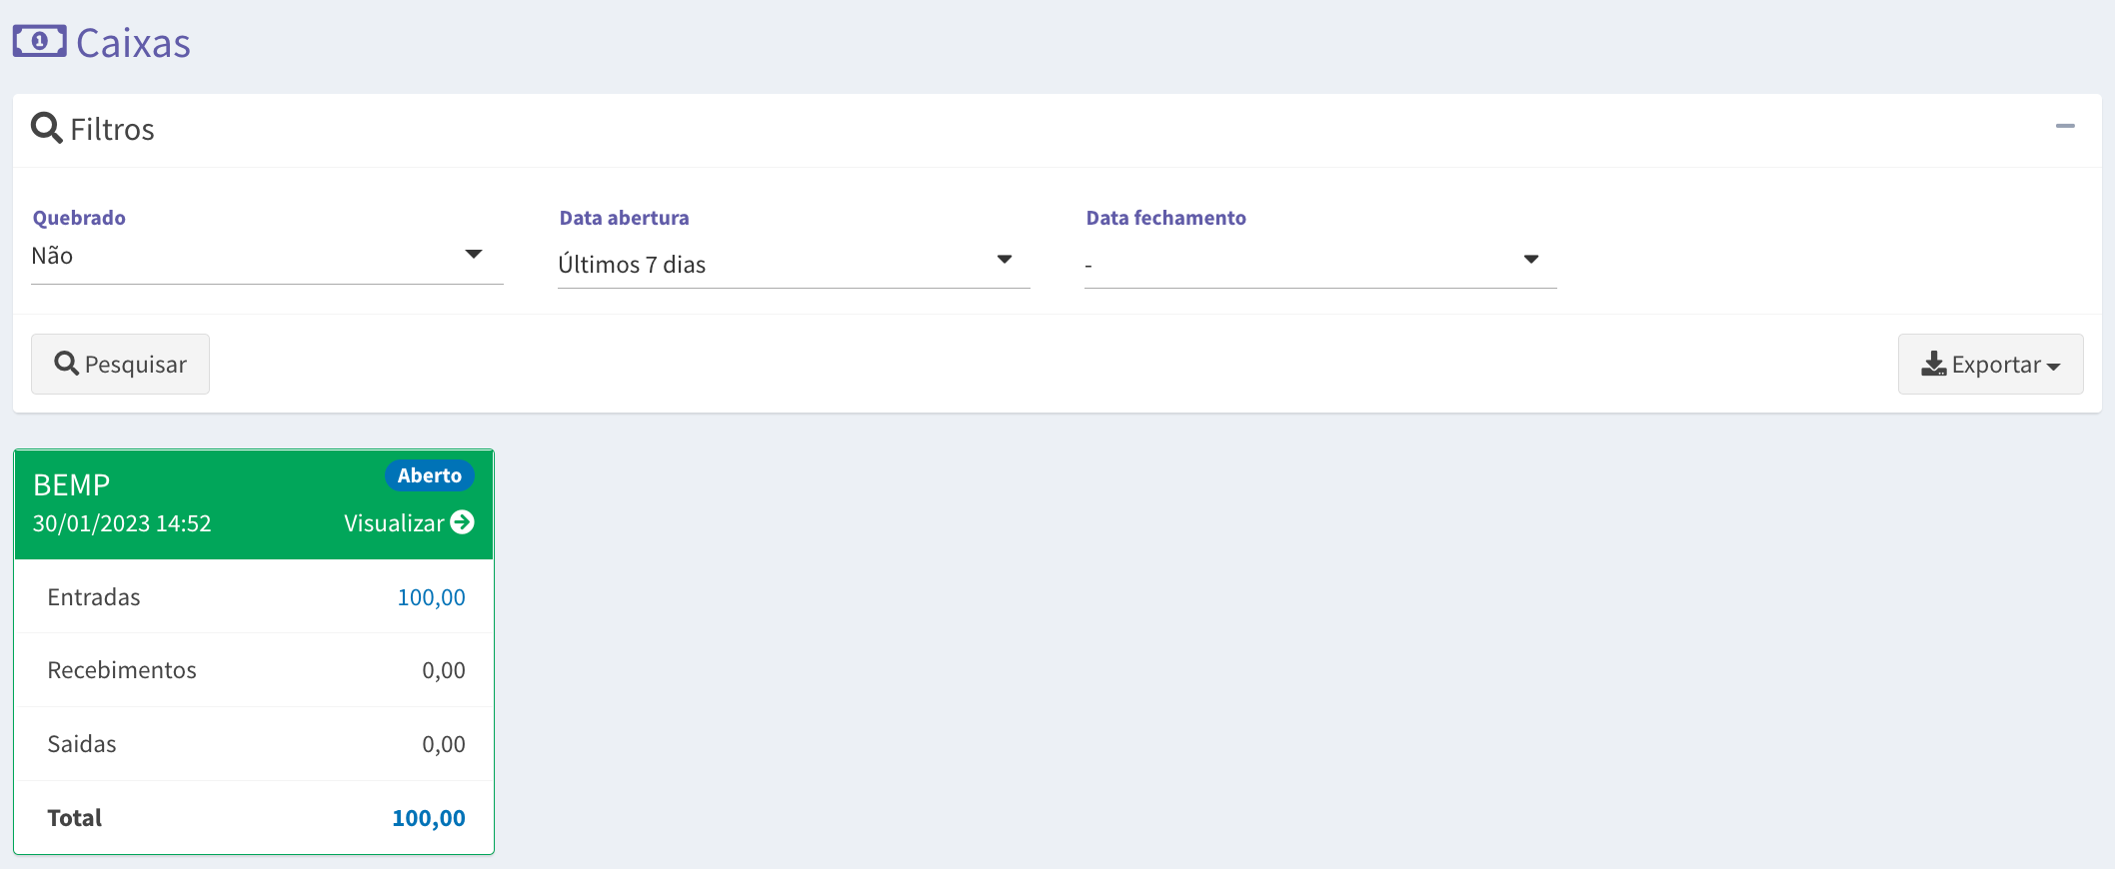Click the BEMP card title
The width and height of the screenshot is (2115, 869).
click(x=72, y=484)
